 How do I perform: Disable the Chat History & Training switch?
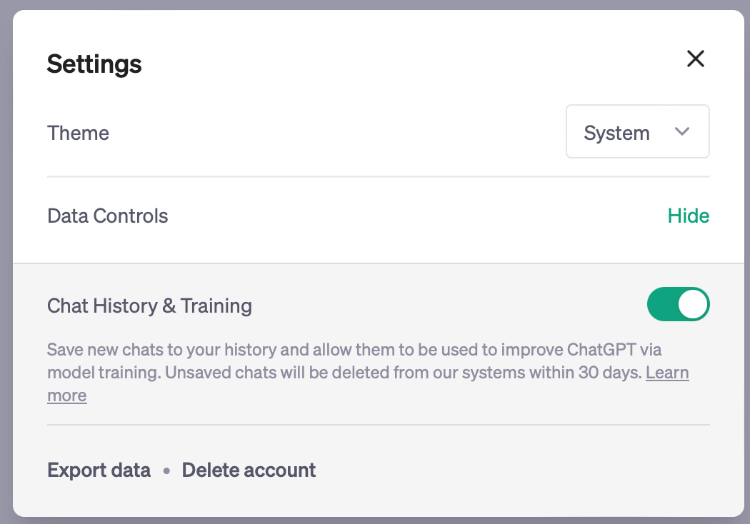click(x=679, y=304)
